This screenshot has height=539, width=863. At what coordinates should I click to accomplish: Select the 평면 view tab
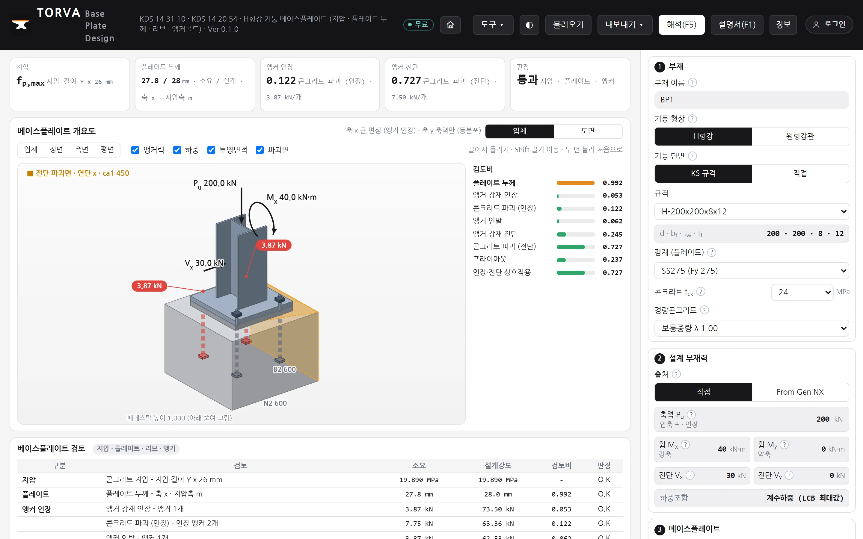107,150
